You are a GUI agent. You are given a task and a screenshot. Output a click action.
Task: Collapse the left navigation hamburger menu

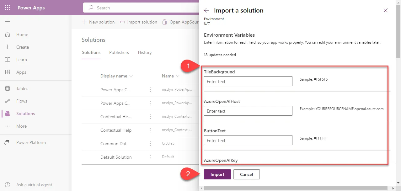tap(8, 21)
